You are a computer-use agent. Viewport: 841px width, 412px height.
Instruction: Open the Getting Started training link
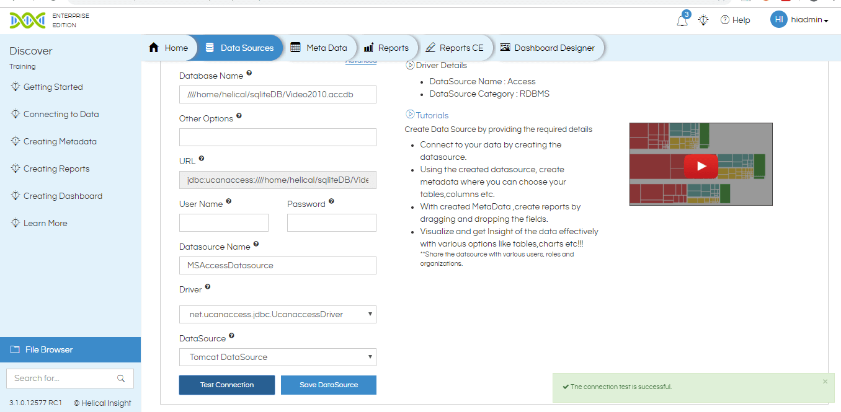53,87
